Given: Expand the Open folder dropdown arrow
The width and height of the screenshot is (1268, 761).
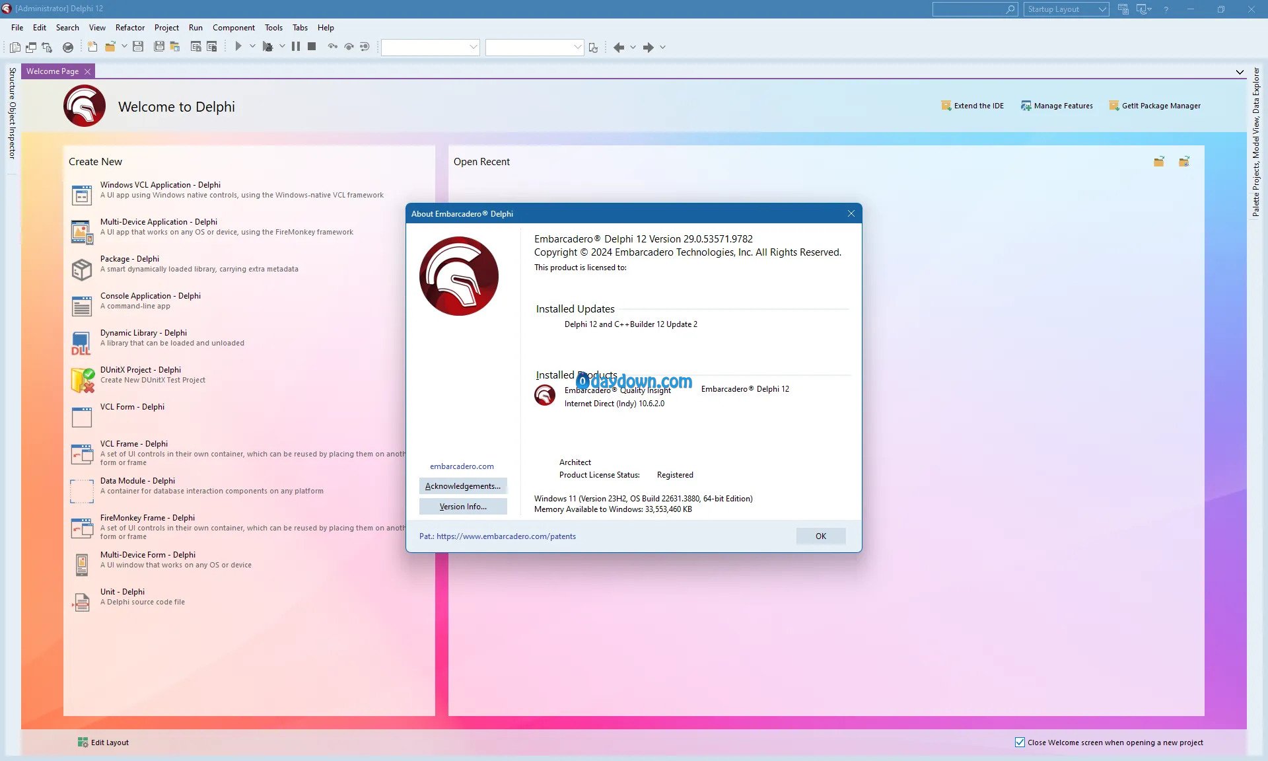Looking at the screenshot, I should (x=124, y=47).
